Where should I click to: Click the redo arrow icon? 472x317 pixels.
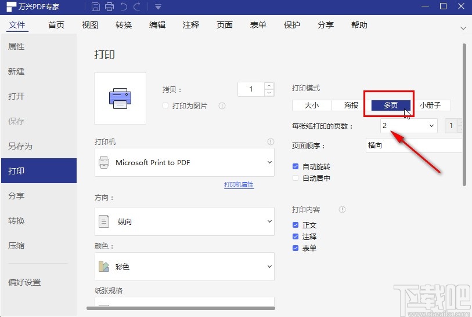coord(137,6)
